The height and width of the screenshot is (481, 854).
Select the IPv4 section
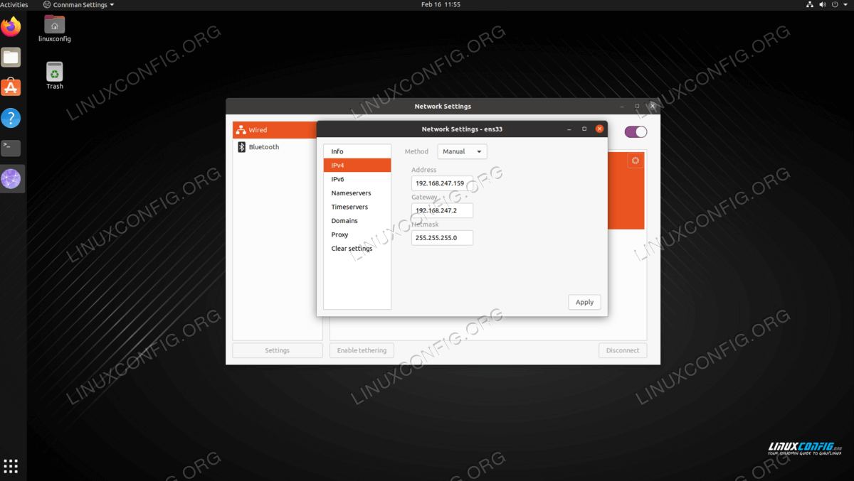pos(357,165)
